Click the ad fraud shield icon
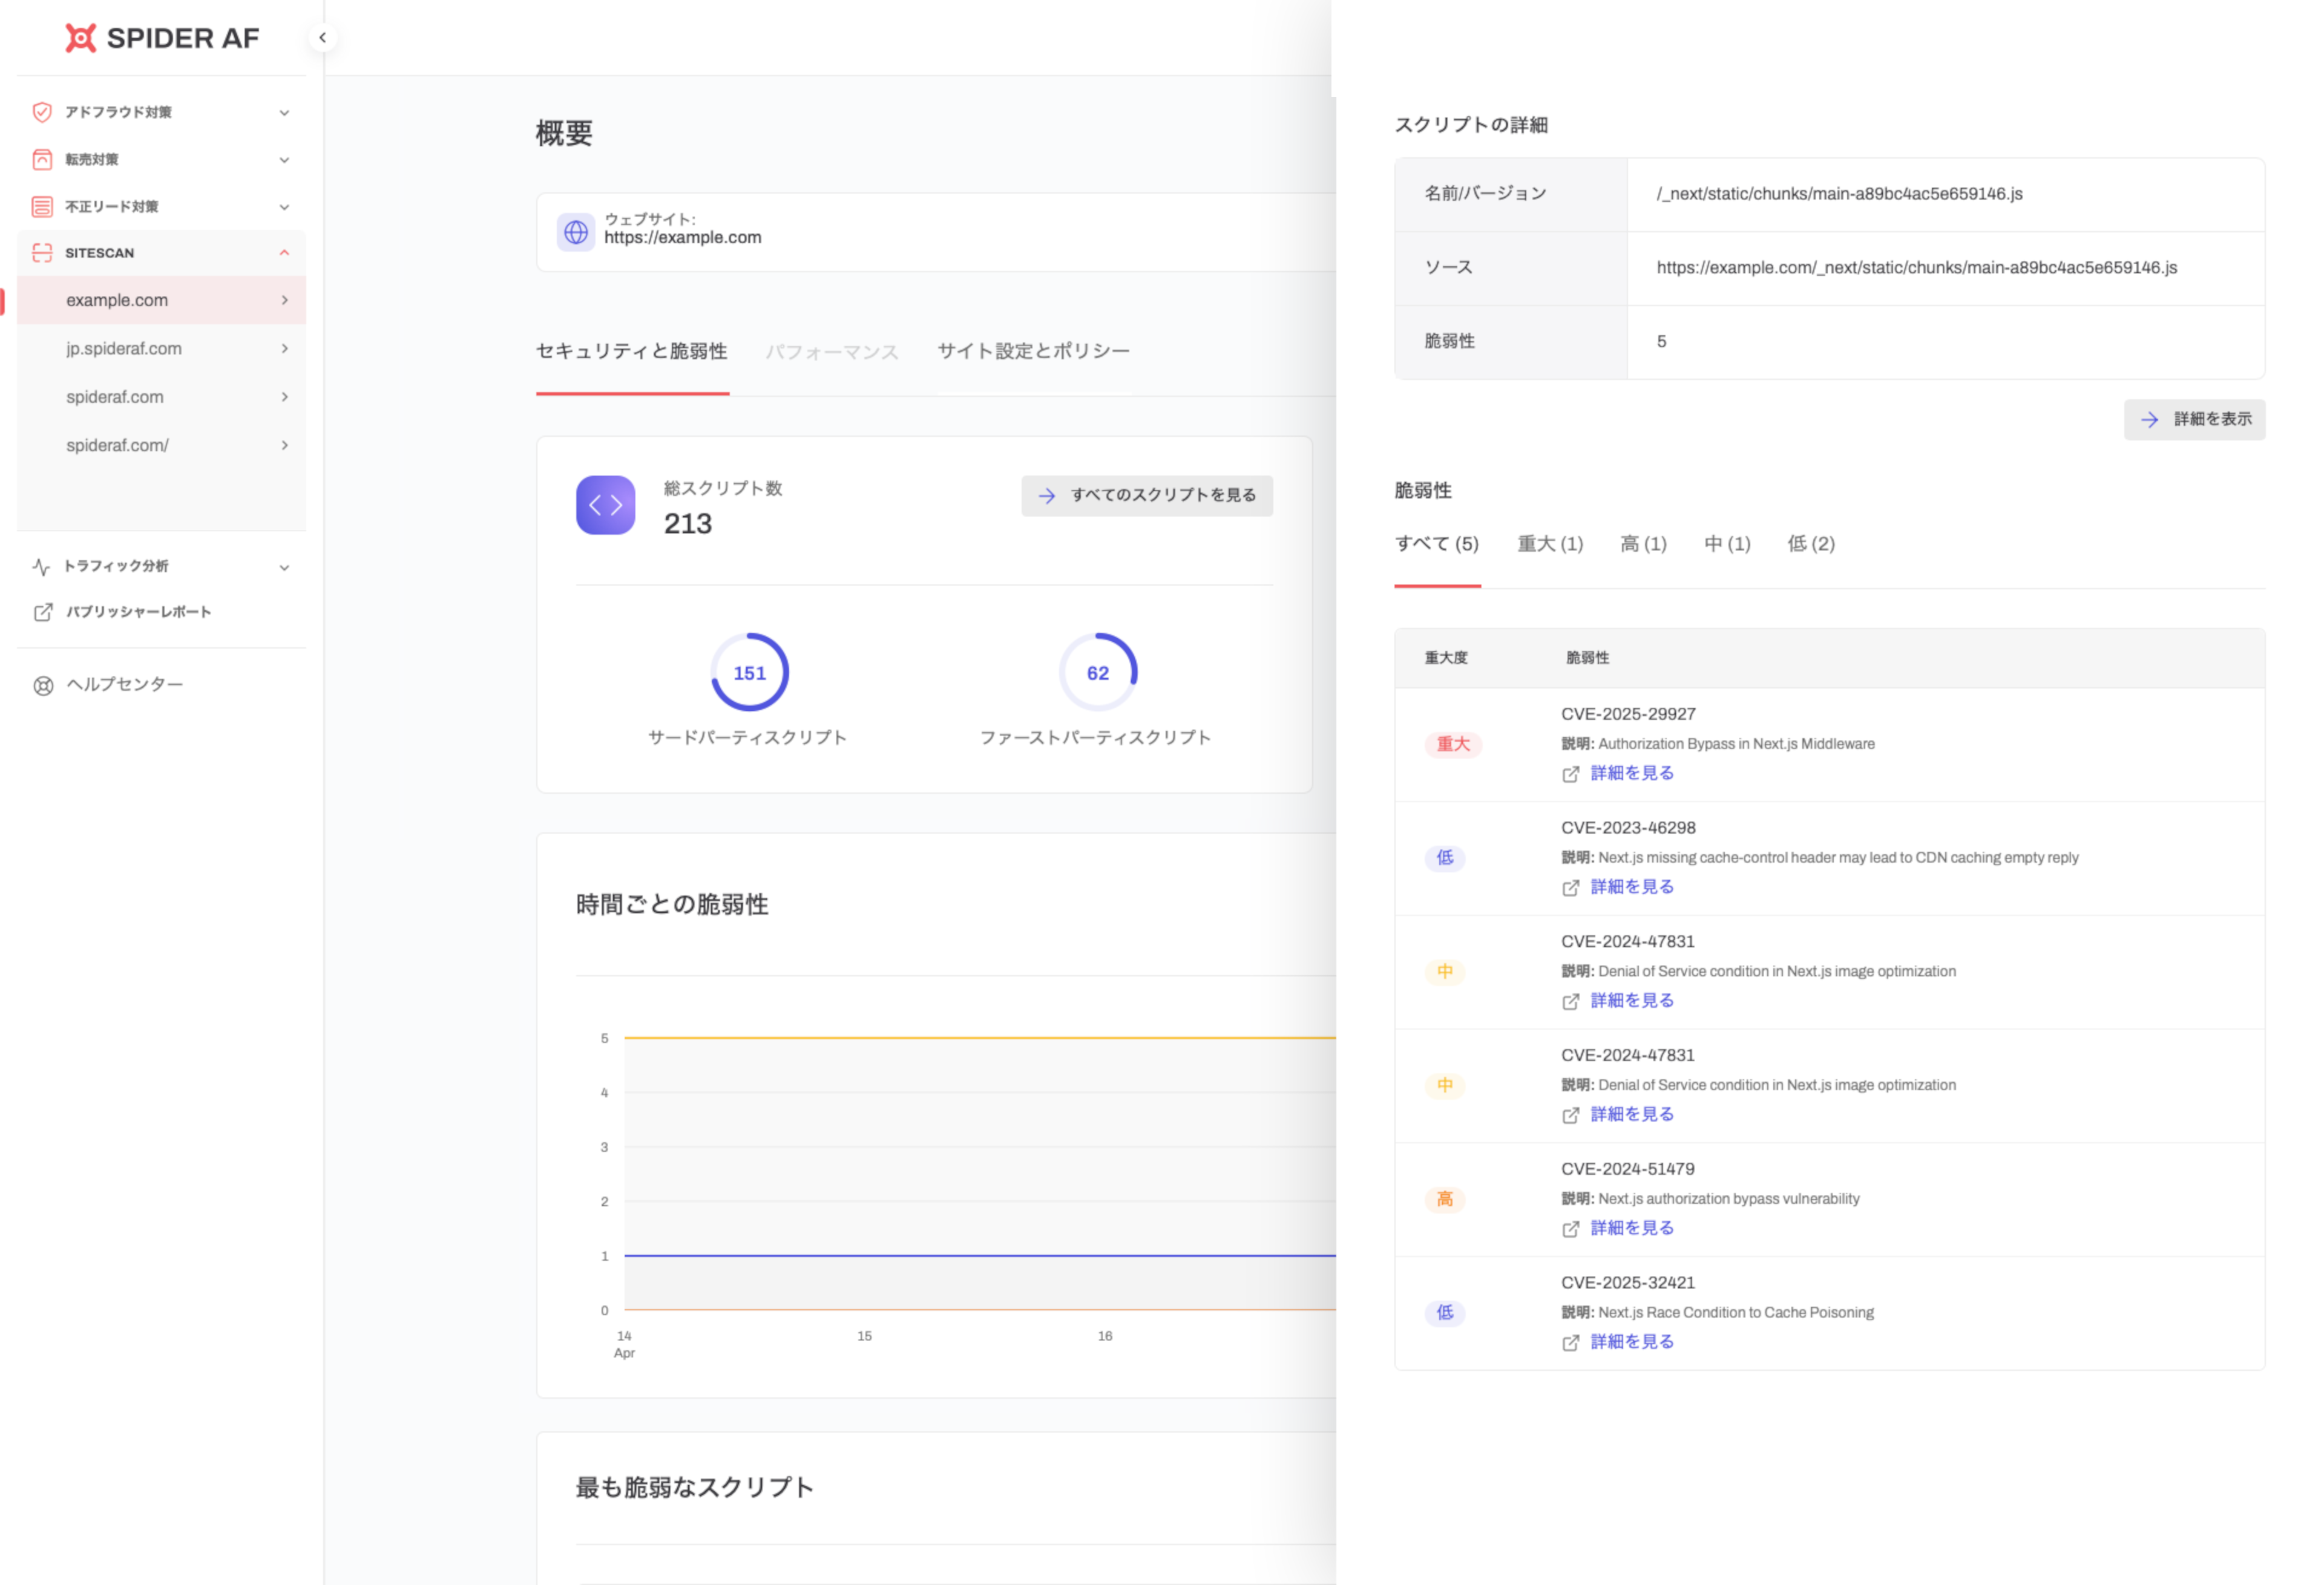Image resolution: width=2324 pixels, height=1585 pixels. [42, 112]
